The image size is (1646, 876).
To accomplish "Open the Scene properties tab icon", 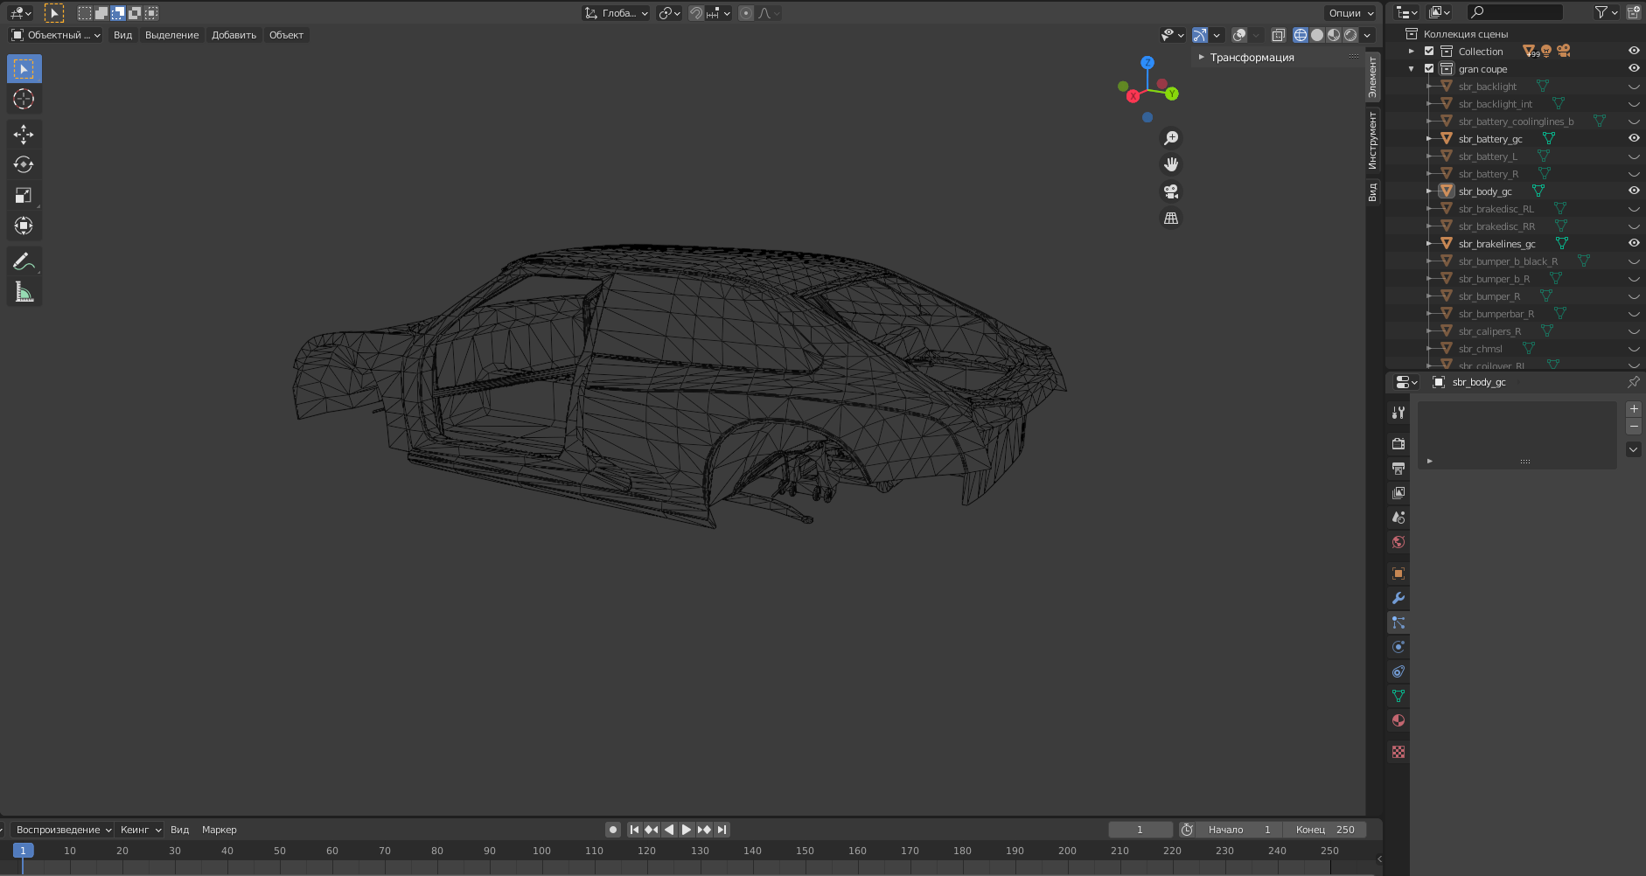I will coord(1398,518).
